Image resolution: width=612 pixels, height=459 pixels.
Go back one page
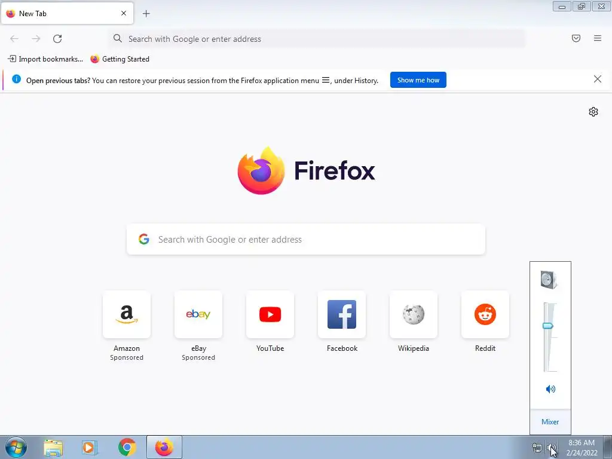14,39
